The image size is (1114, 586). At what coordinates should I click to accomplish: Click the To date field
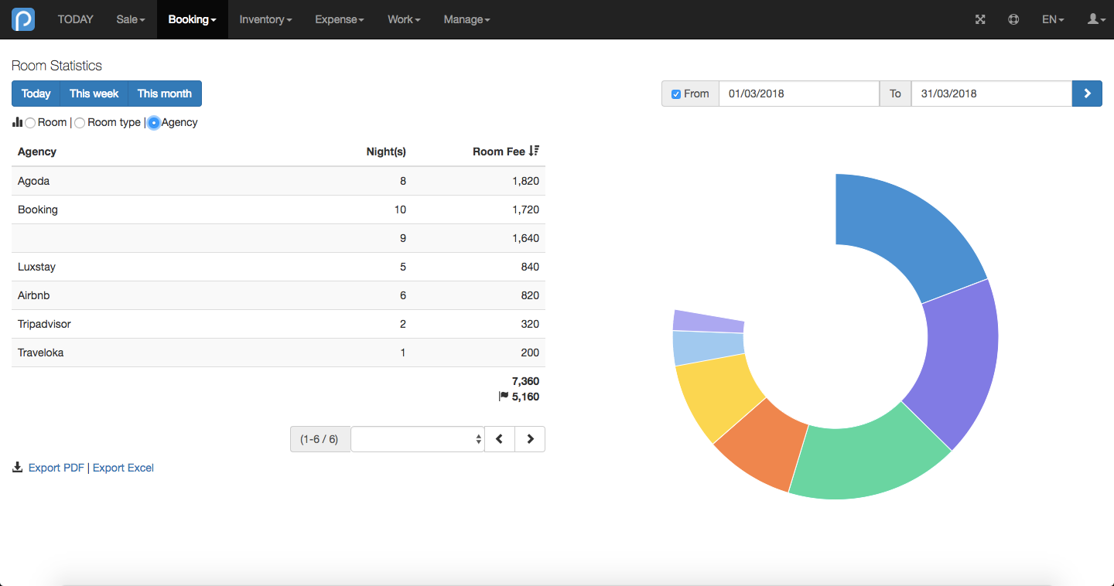pyautogui.click(x=991, y=94)
